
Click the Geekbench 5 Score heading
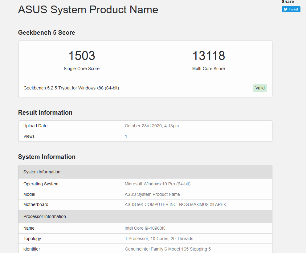(x=47, y=33)
